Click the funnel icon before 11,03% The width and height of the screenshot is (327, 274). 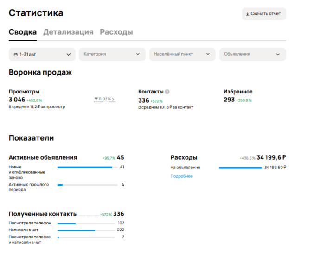pyautogui.click(x=96, y=99)
